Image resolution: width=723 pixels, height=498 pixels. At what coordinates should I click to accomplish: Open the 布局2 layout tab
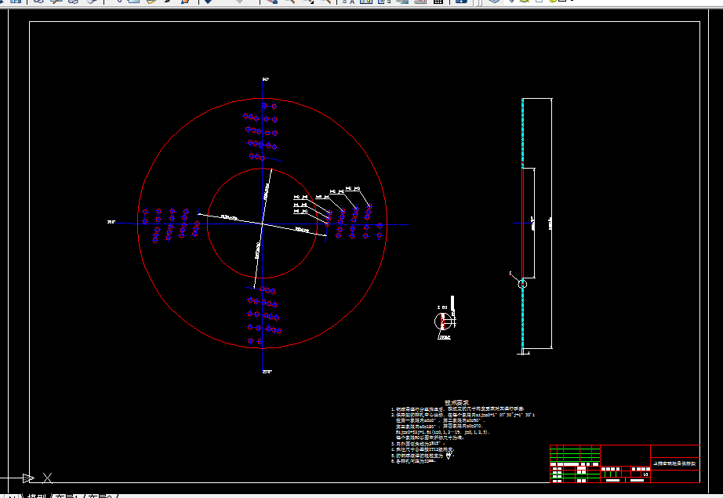pos(100,496)
